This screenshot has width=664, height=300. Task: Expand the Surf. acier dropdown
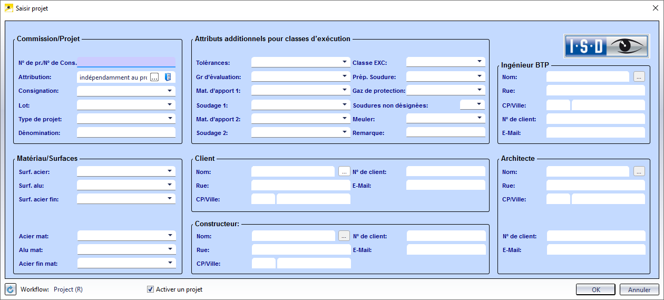click(170, 171)
